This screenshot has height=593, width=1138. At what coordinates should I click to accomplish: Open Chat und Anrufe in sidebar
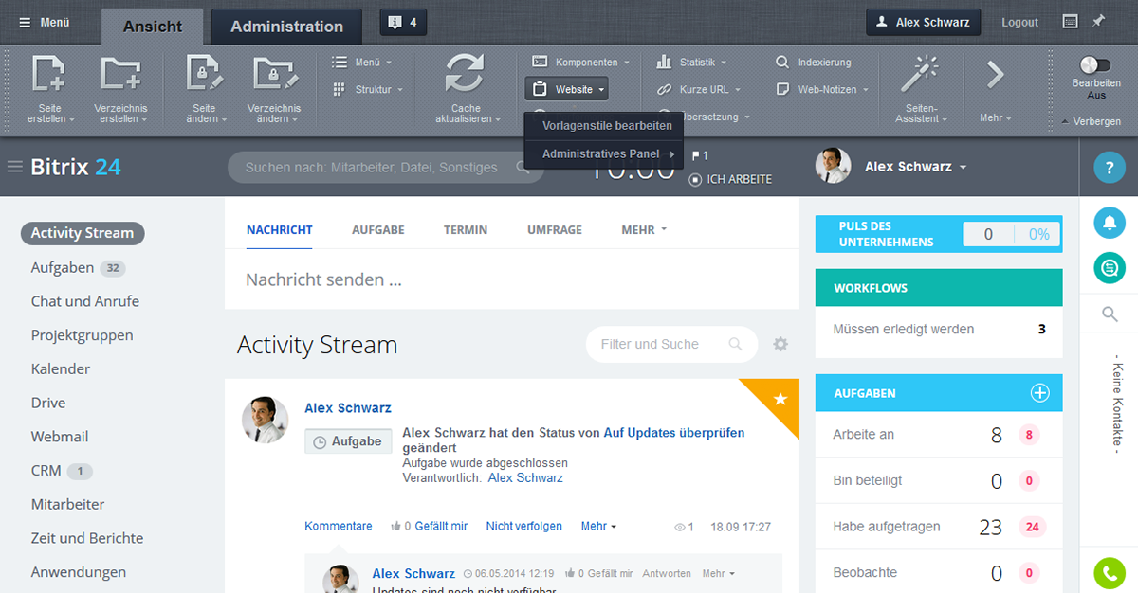(x=85, y=301)
